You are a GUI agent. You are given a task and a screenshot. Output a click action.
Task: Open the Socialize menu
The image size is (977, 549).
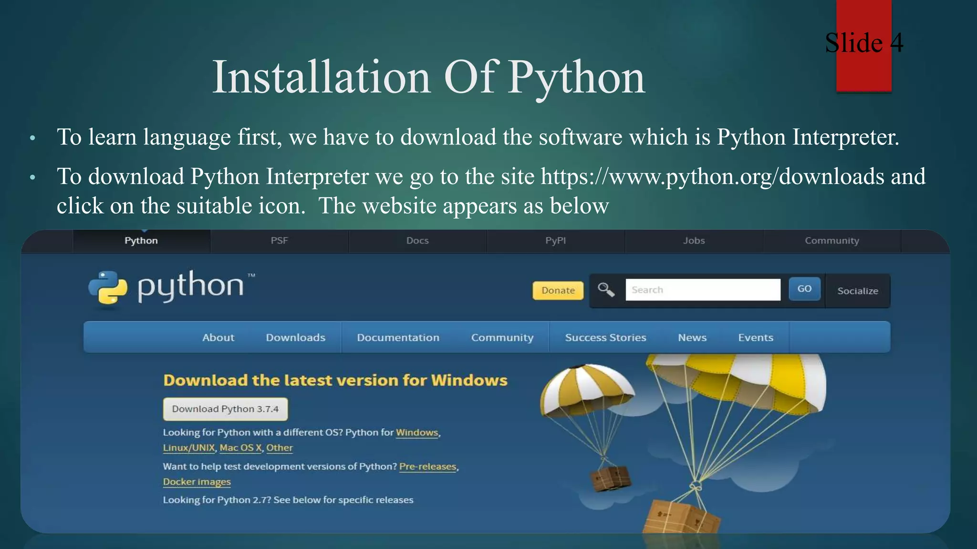[858, 291]
